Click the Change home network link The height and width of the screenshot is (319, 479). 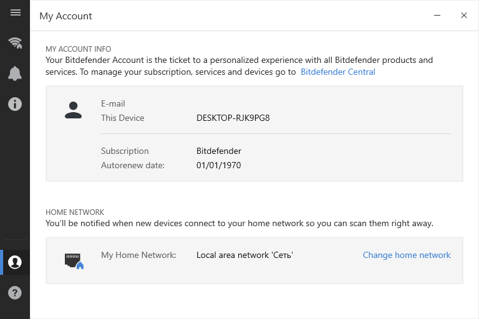[407, 255]
